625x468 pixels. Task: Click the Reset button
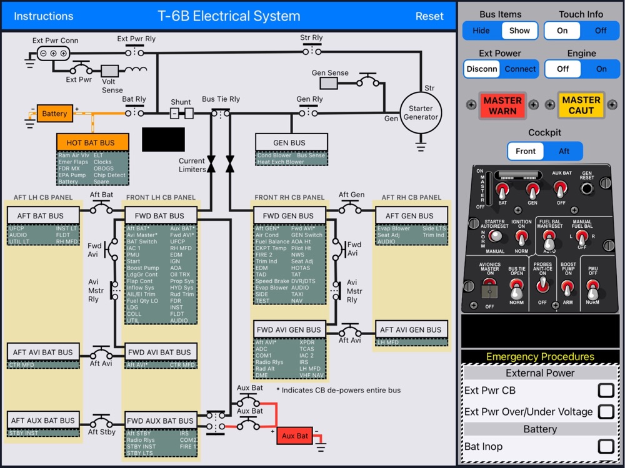coord(429,16)
